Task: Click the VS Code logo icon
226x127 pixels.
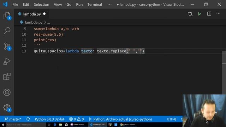Action: 5,4
